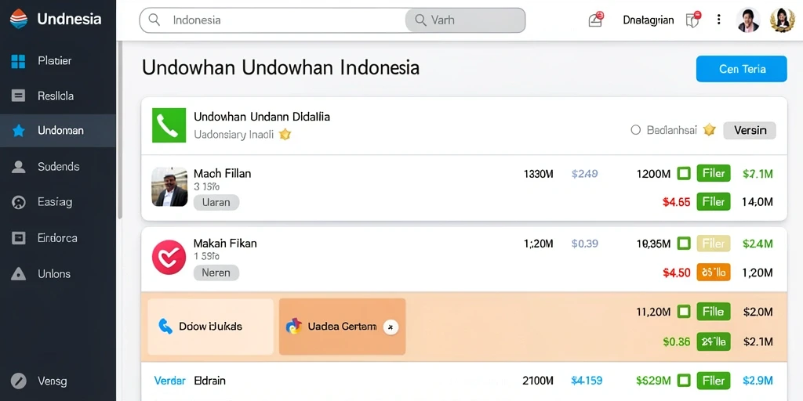Toggle the checkbox next to 11,20M
Image resolution: width=803 pixels, height=401 pixels.
click(684, 311)
